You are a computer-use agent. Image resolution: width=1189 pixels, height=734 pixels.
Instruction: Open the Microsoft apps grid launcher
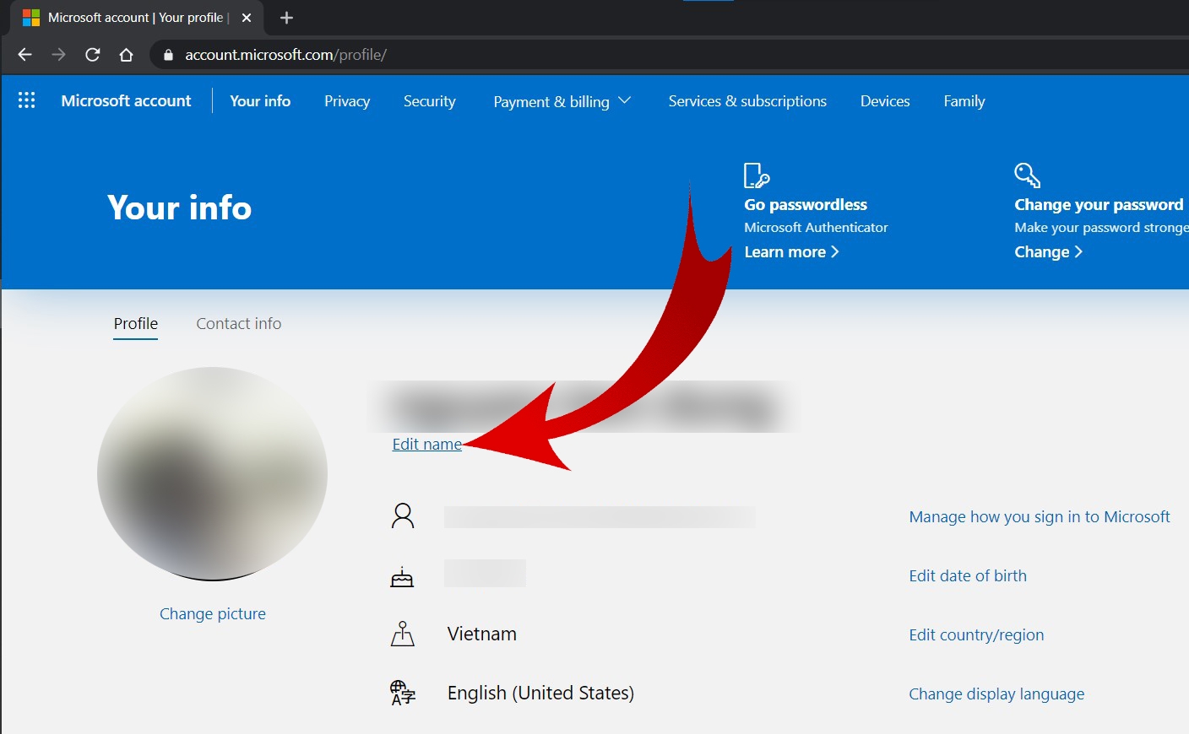tap(27, 100)
